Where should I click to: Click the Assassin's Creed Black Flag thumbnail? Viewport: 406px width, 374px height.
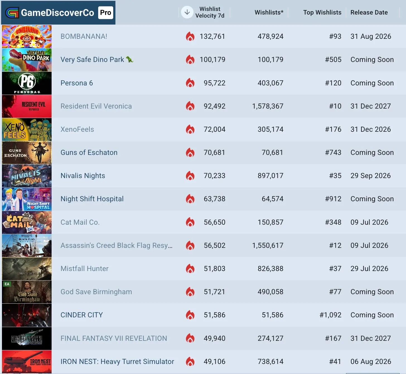point(27,246)
